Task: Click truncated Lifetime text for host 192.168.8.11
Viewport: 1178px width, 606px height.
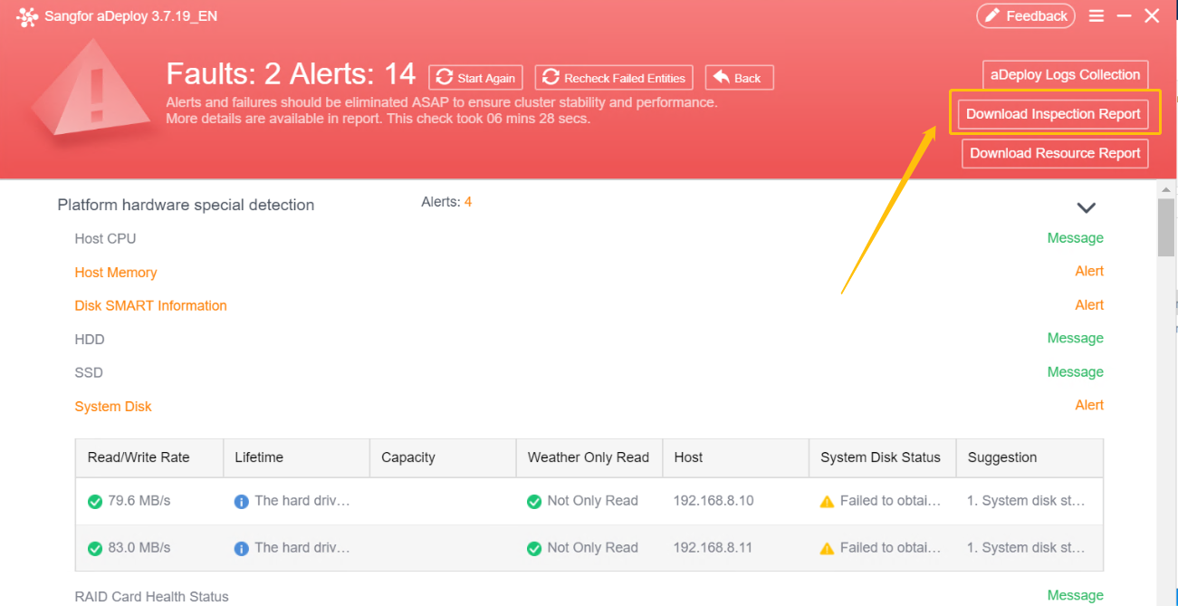Action: pos(302,548)
